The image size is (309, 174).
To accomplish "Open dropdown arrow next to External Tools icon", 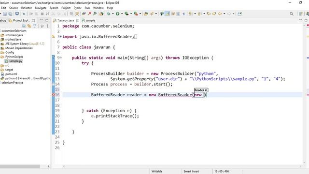I will pos(140,14).
